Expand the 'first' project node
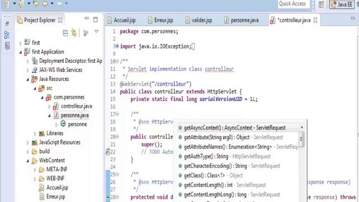359x202 pixels. [x=20, y=43]
